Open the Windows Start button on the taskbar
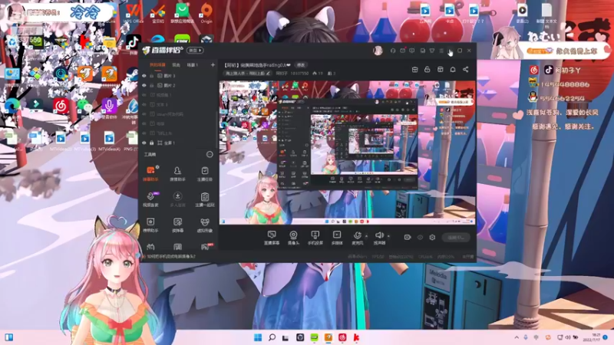This screenshot has width=614, height=345. point(258,337)
